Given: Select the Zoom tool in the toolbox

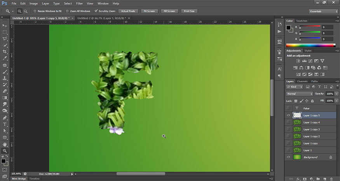Looking at the screenshot, I should (x=5, y=151).
